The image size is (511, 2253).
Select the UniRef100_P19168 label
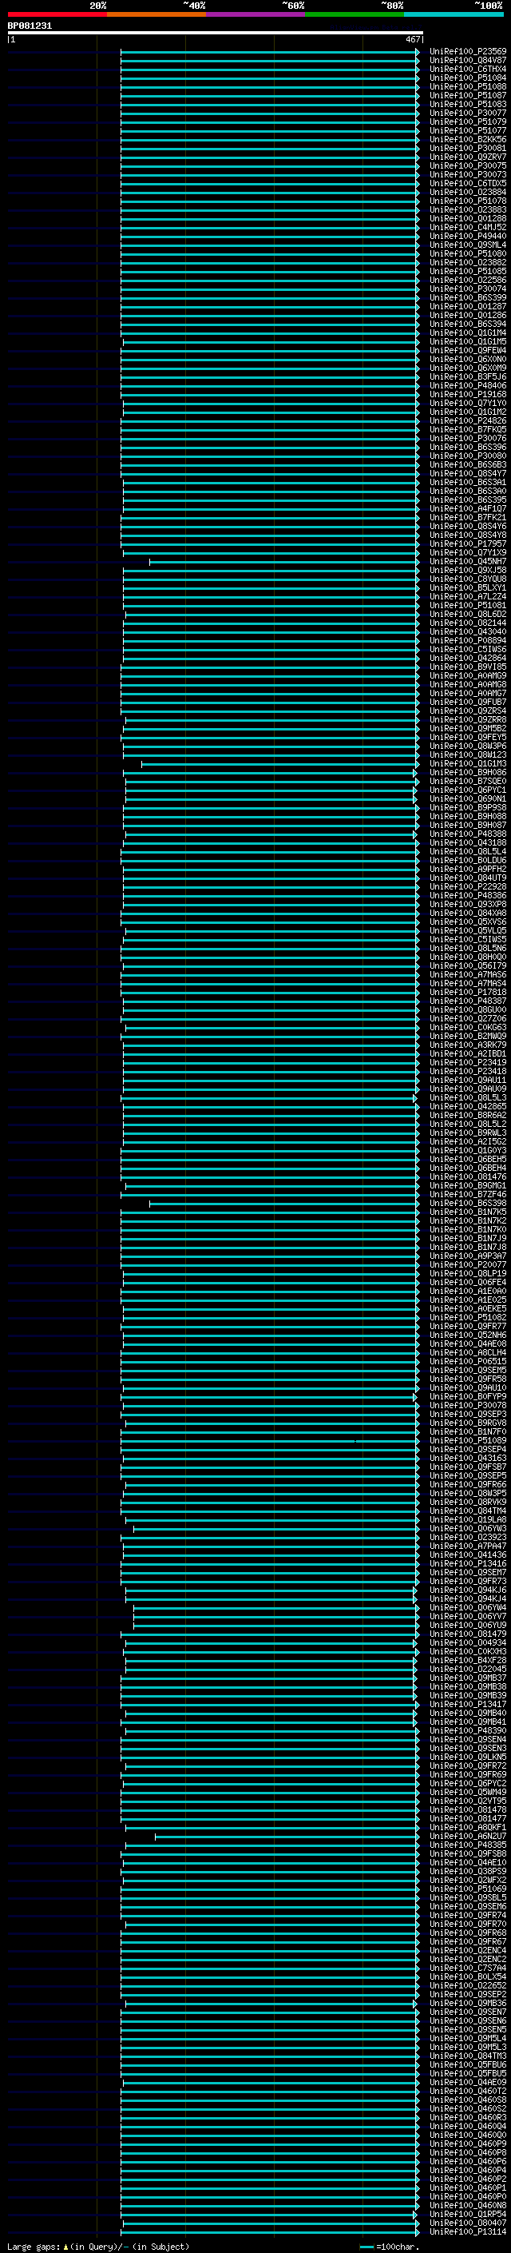tap(467, 395)
